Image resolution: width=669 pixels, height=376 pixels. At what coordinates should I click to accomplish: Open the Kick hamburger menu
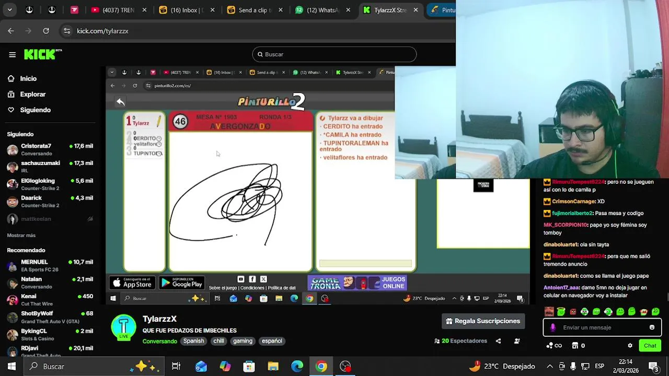tap(12, 54)
